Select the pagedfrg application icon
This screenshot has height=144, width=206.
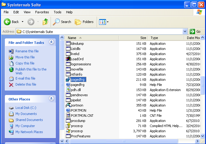tap(68, 79)
